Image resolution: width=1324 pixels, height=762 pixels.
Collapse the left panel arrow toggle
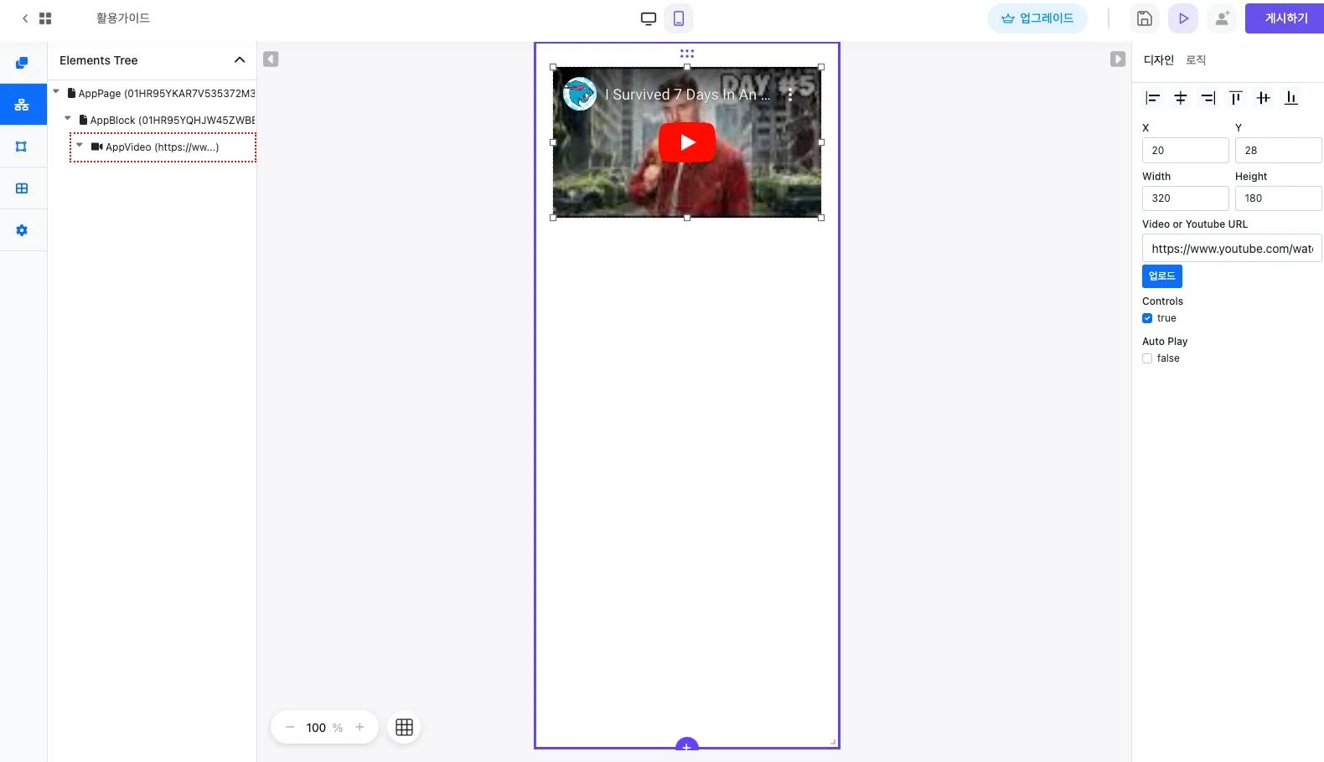(271, 59)
